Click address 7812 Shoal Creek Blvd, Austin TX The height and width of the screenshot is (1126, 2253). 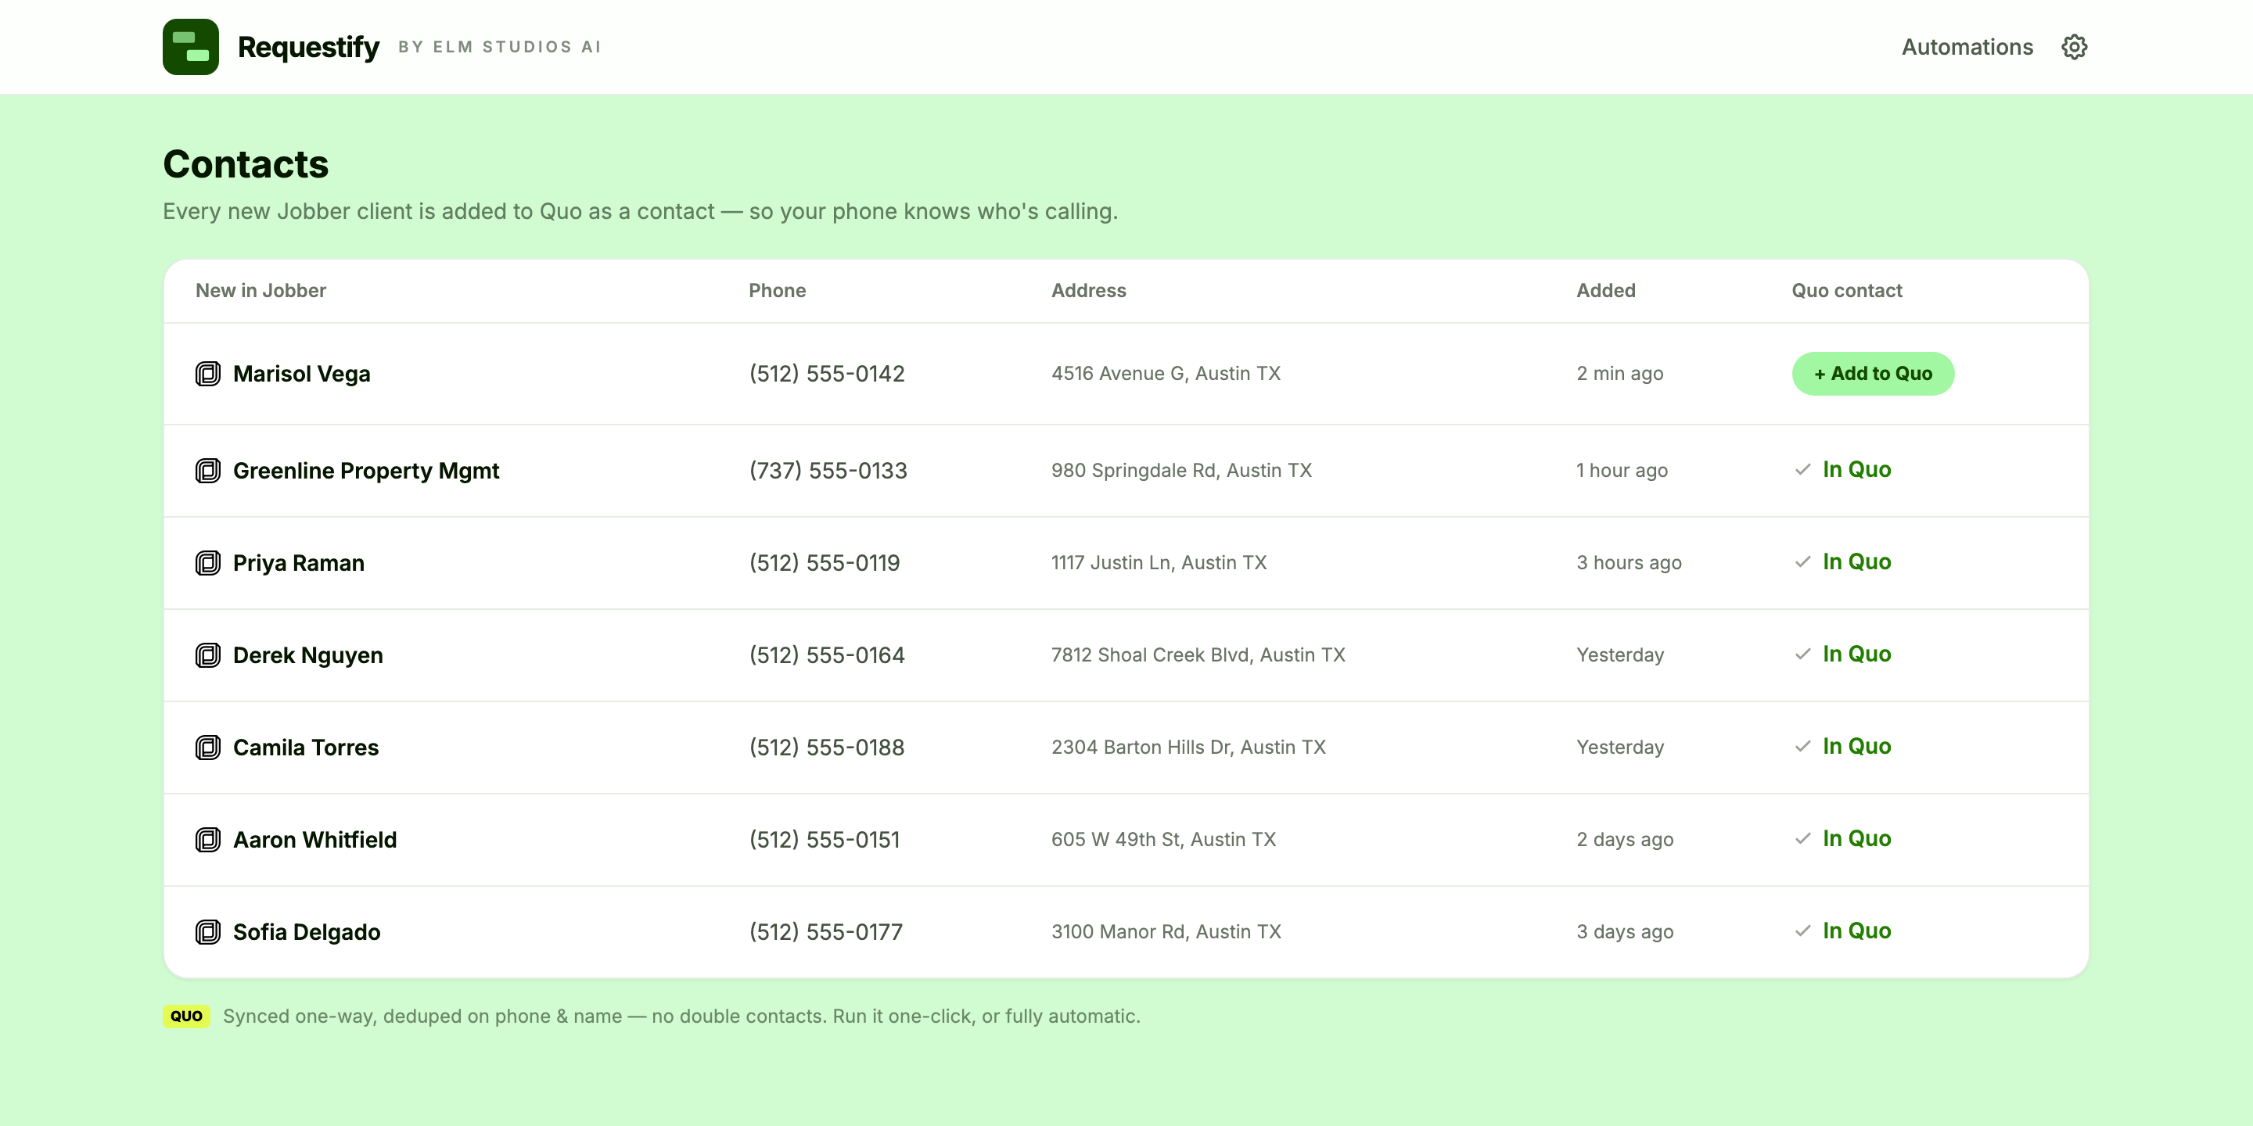(x=1198, y=654)
